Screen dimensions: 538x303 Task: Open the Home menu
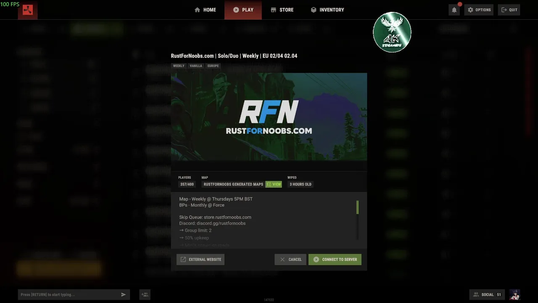coord(205,10)
